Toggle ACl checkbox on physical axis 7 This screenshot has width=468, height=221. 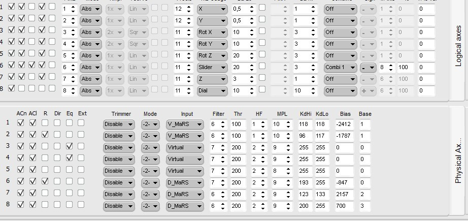coord(33,193)
